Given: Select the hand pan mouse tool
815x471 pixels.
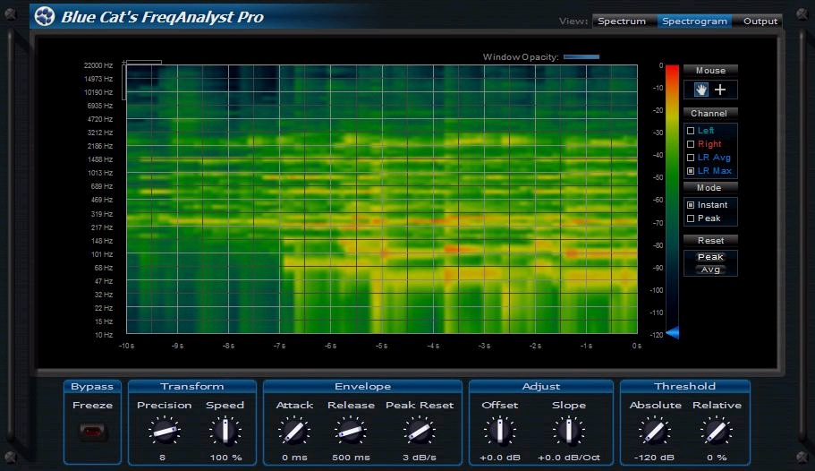Looking at the screenshot, I should (701, 90).
